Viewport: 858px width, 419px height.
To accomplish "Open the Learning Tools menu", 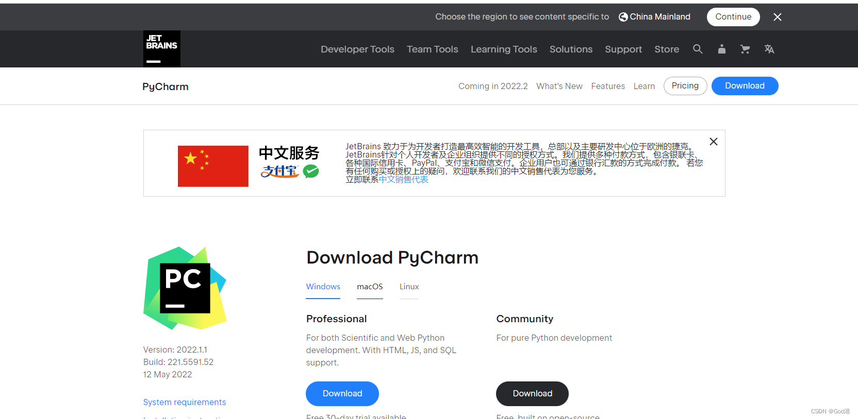I will tap(504, 49).
